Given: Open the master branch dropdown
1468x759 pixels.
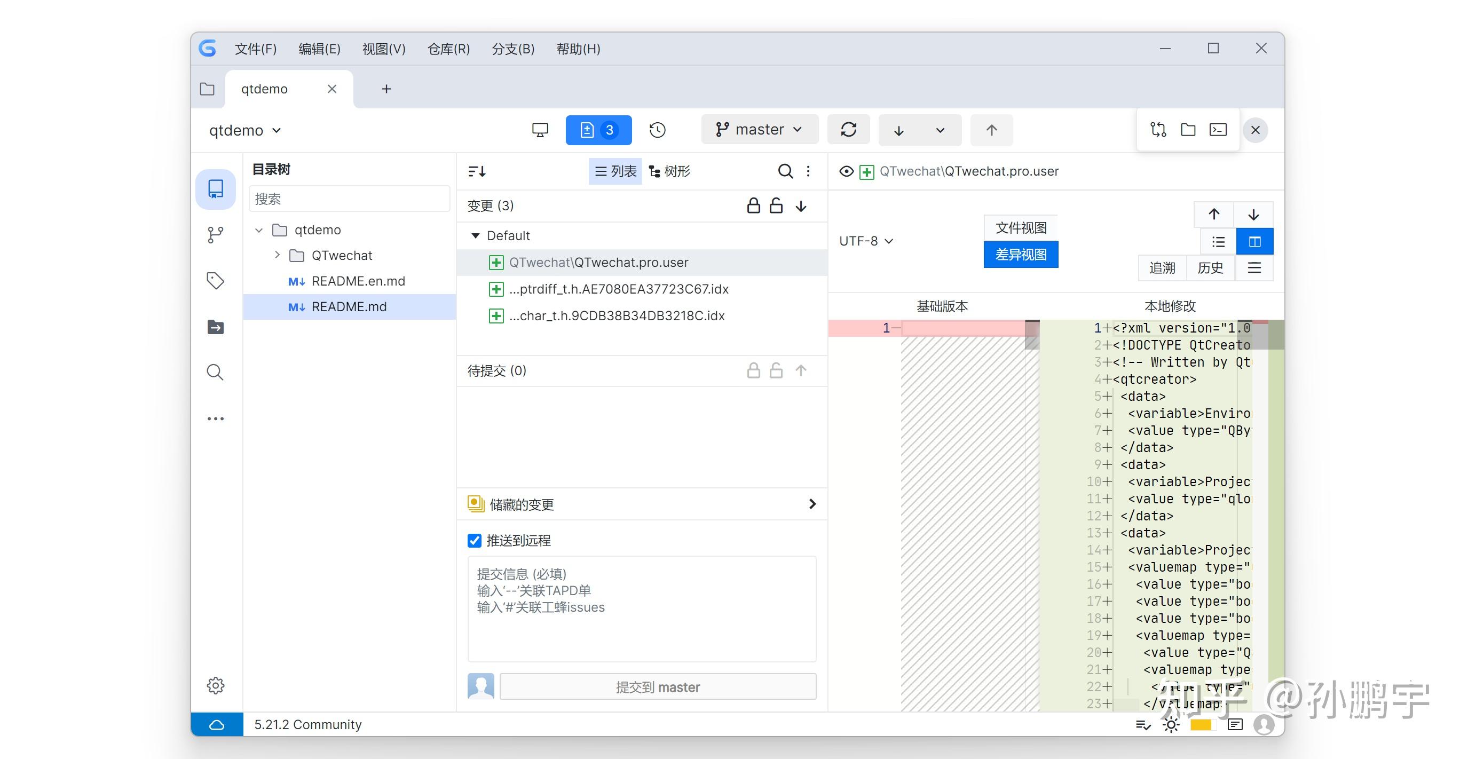Looking at the screenshot, I should coord(759,130).
